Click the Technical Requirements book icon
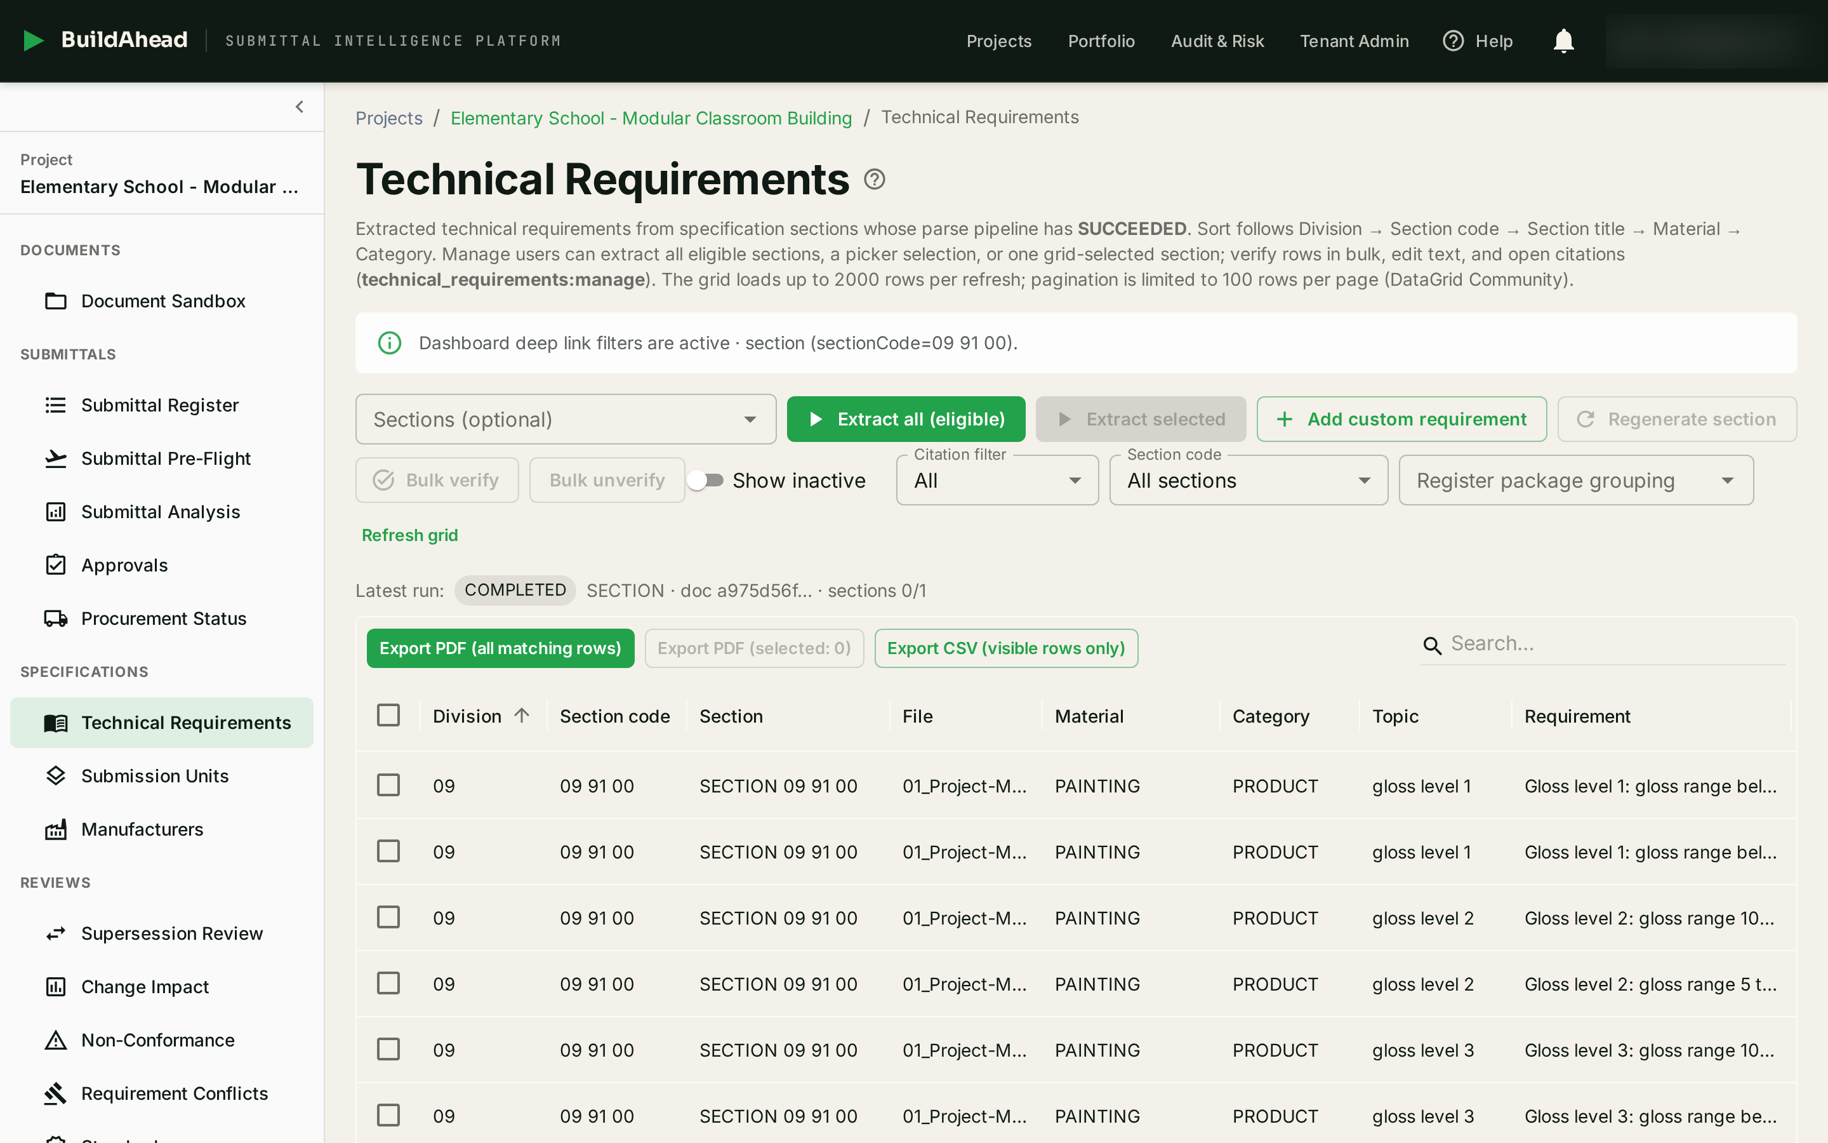This screenshot has height=1143, width=1828. (x=56, y=723)
